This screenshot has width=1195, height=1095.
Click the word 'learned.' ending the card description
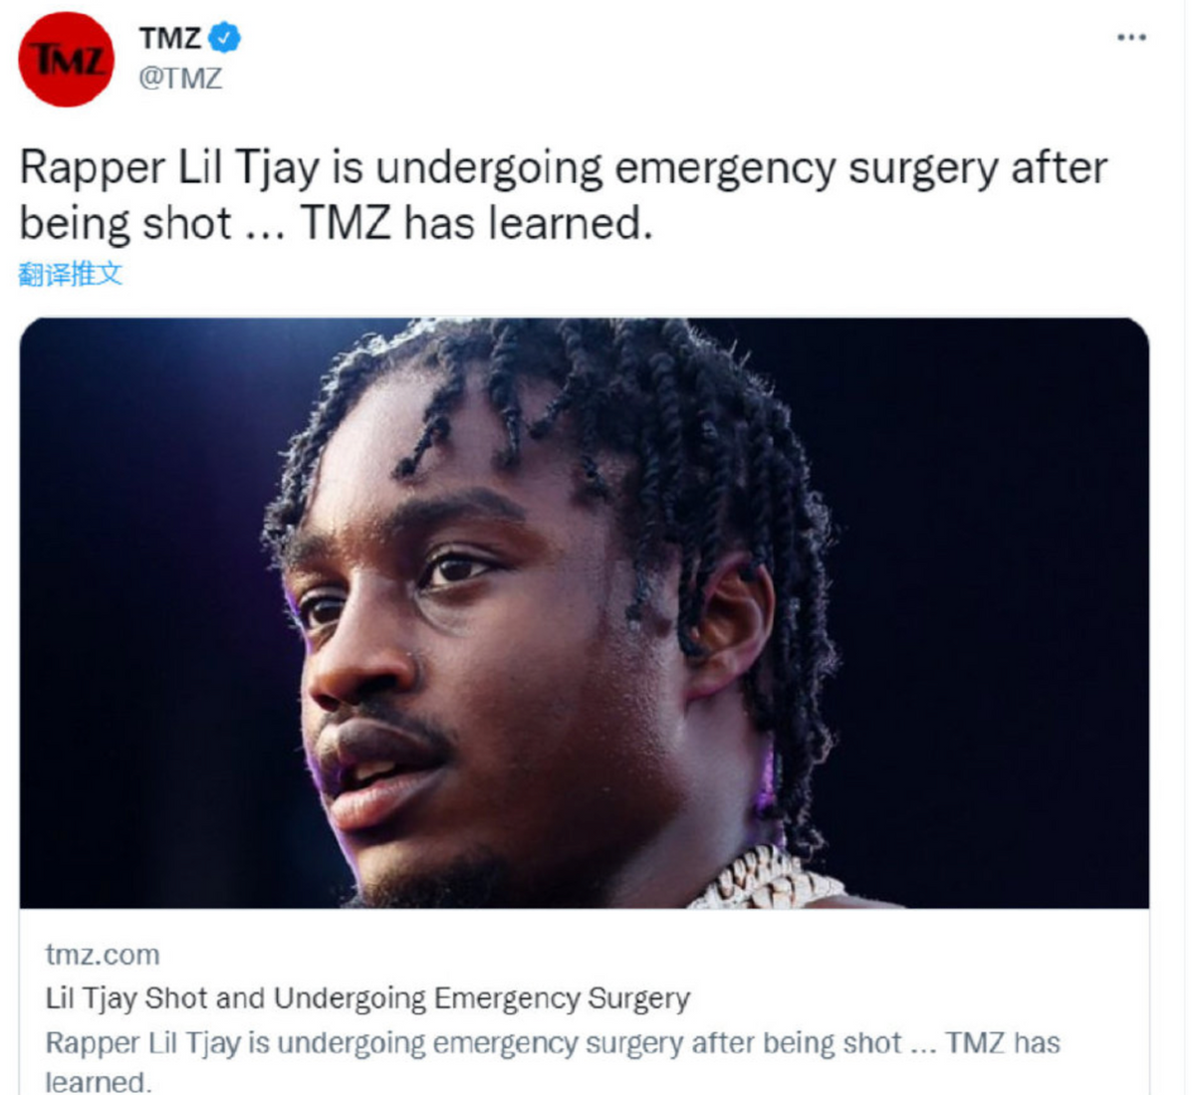[x=98, y=1081]
